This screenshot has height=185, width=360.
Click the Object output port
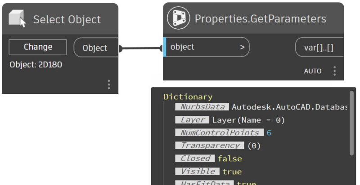tap(96, 48)
